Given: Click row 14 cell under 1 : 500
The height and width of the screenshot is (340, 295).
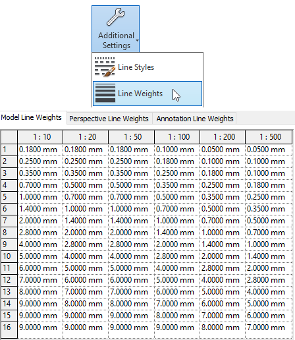Looking at the screenshot, I should tap(269, 304).
